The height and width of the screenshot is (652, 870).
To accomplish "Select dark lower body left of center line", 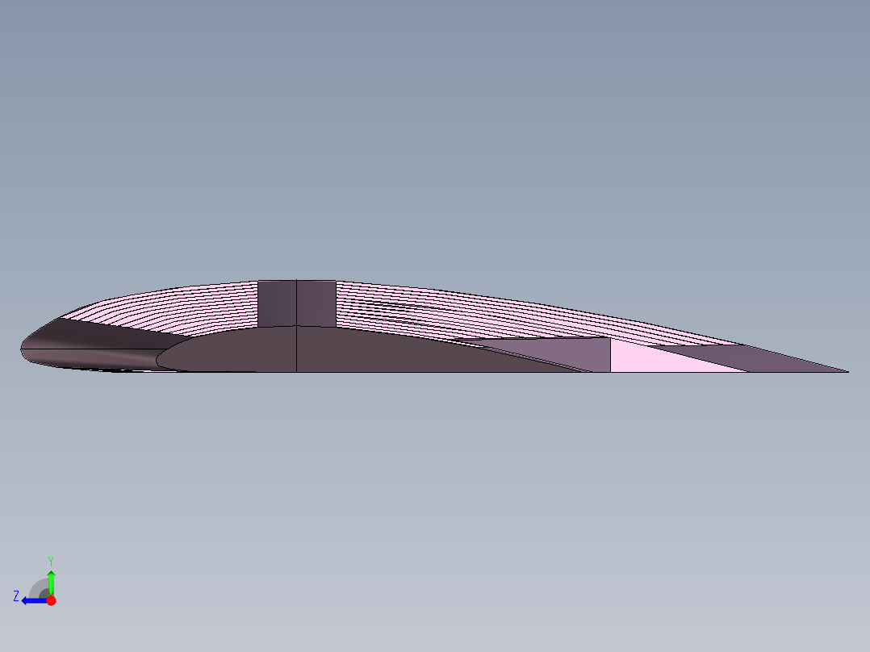I will tap(234, 353).
